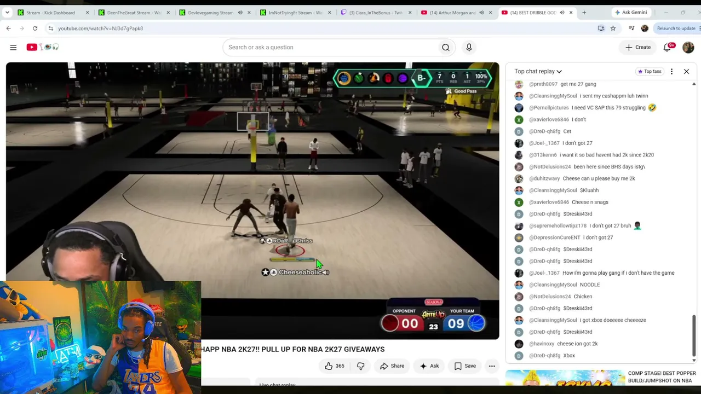Viewport: 701px width, 394px height.
Task: Click @havinoxy chat message
Action: click(577, 344)
